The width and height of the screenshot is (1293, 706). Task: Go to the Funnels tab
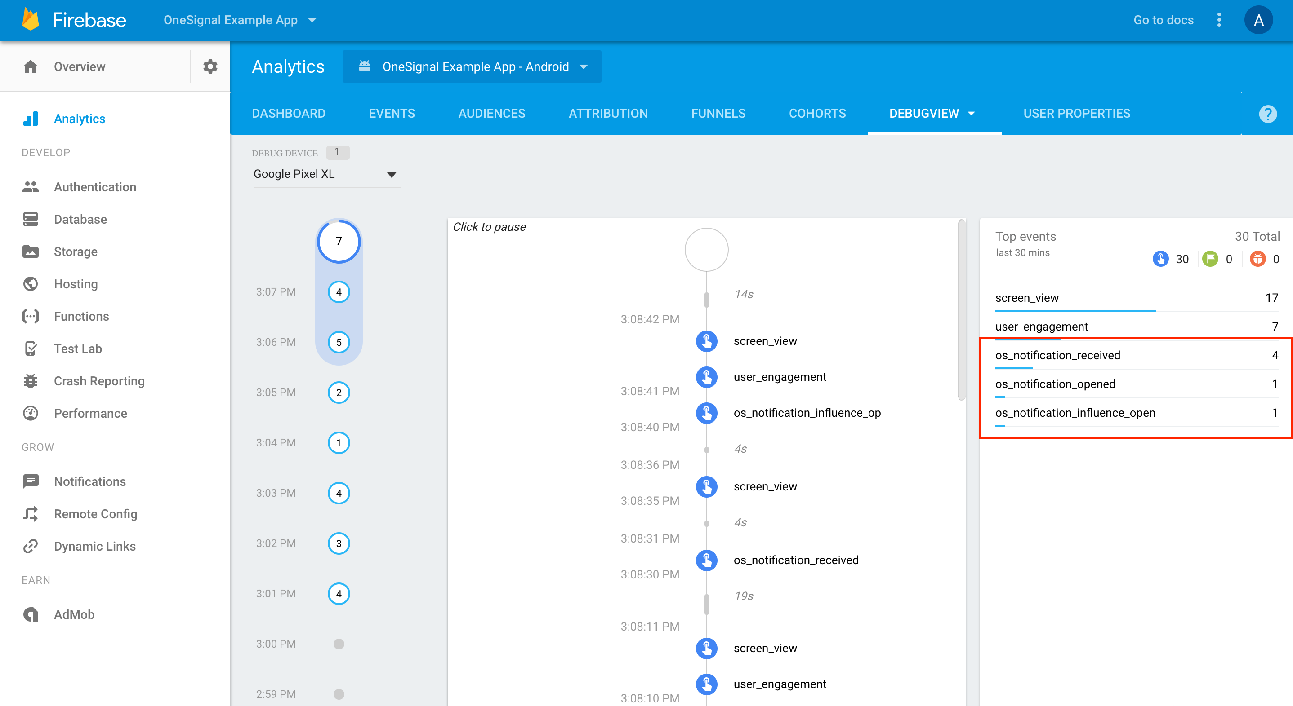click(x=718, y=114)
